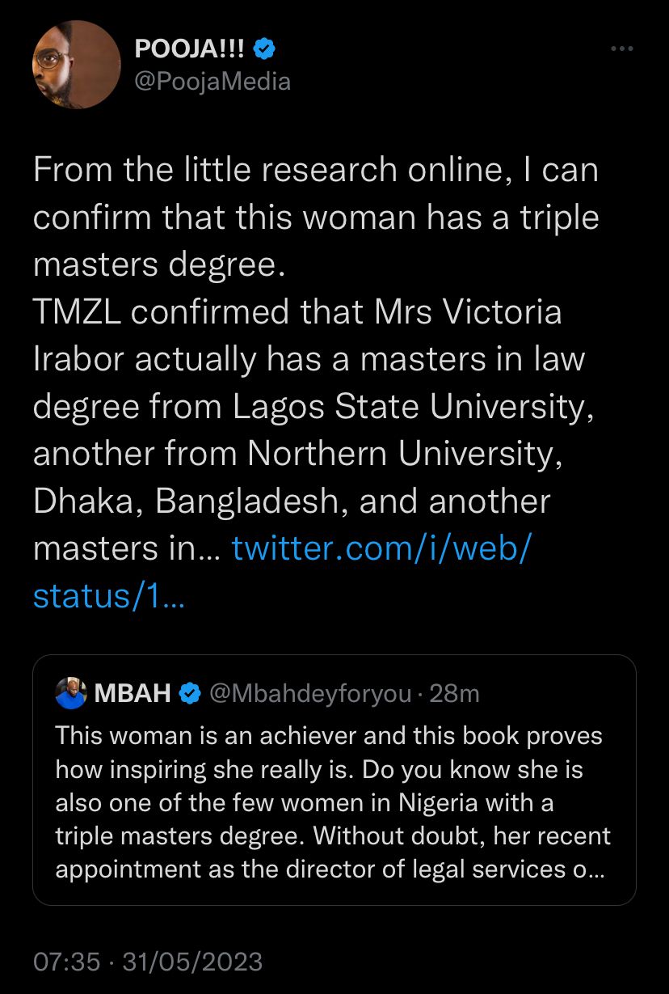Click the blue verified badge beside POOJA!!!
The image size is (669, 994).
point(265,50)
